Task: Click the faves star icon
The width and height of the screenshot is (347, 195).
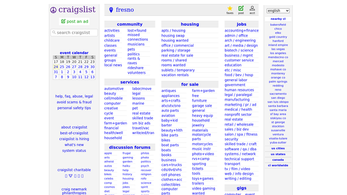Action: click(230, 9)
